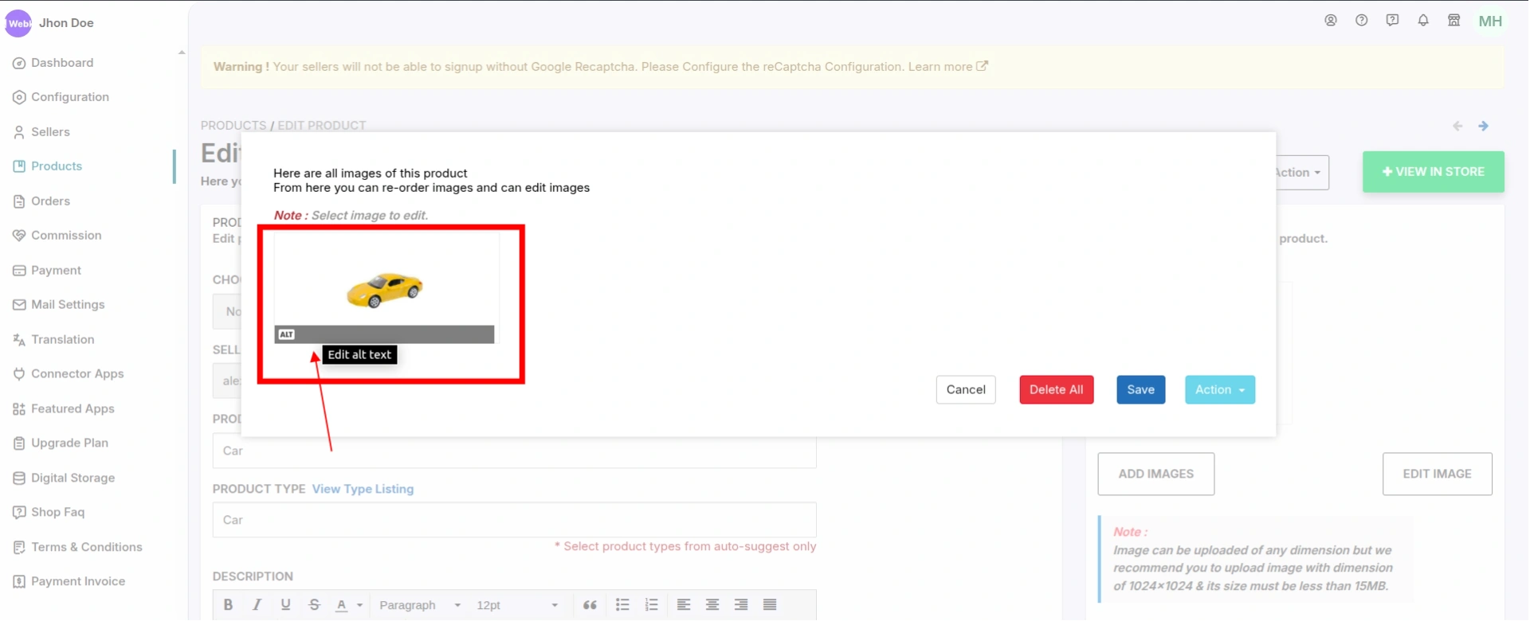Toggle strikethrough formatting in description editor
The height and width of the screenshot is (621, 1530).
[x=314, y=605]
